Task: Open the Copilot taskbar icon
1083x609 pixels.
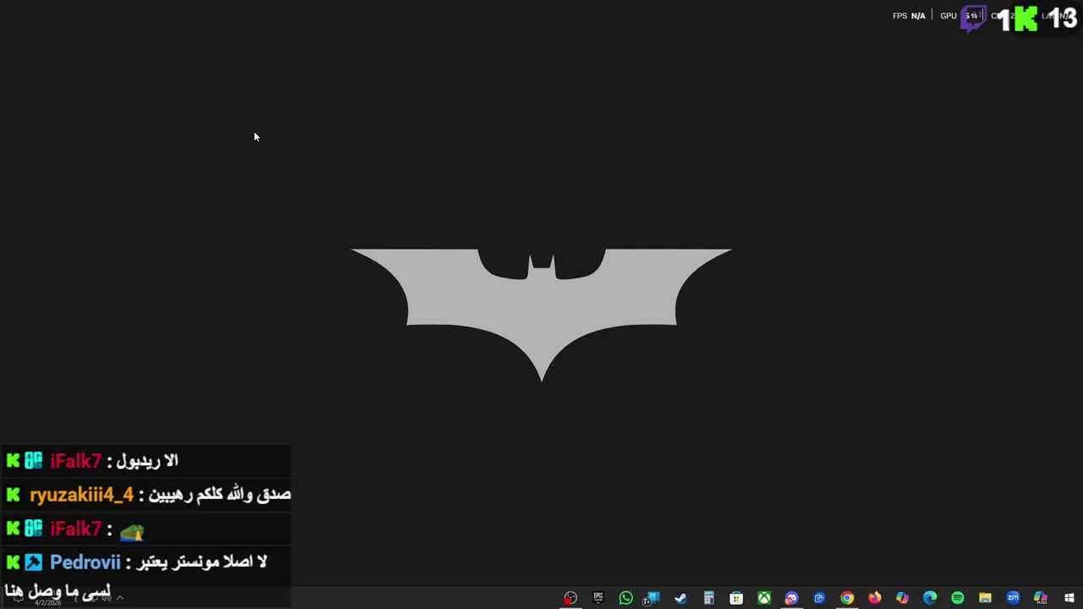Action: click(x=902, y=598)
